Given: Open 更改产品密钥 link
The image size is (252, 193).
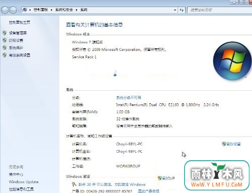Looking at the screenshot, I should click(148, 191).
